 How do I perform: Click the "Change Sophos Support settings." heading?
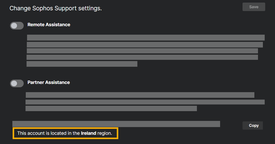56,8
